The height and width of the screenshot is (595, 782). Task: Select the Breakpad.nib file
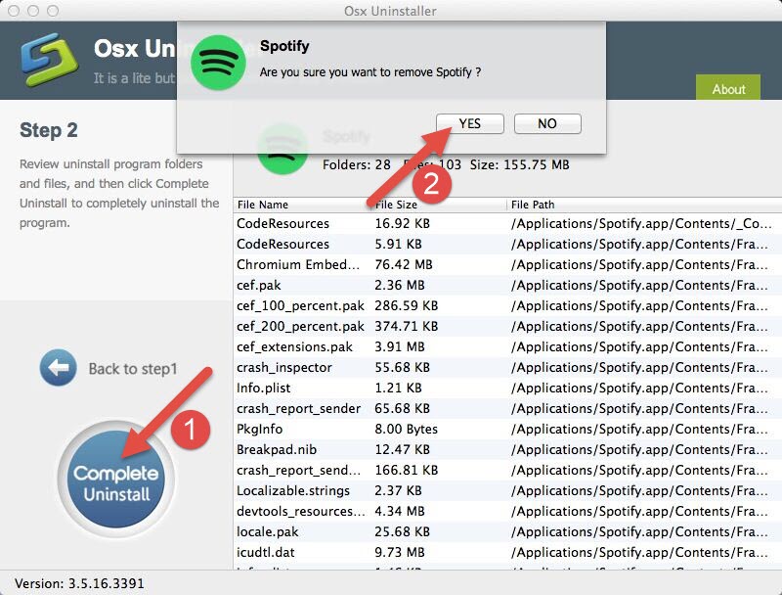tap(507, 450)
